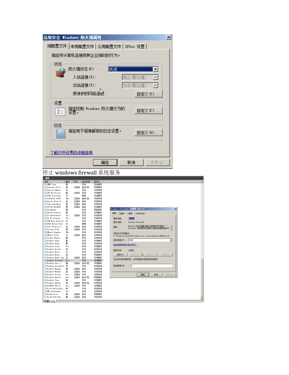Open the 帮助我配置服务启动选项 link

click(x=125, y=245)
